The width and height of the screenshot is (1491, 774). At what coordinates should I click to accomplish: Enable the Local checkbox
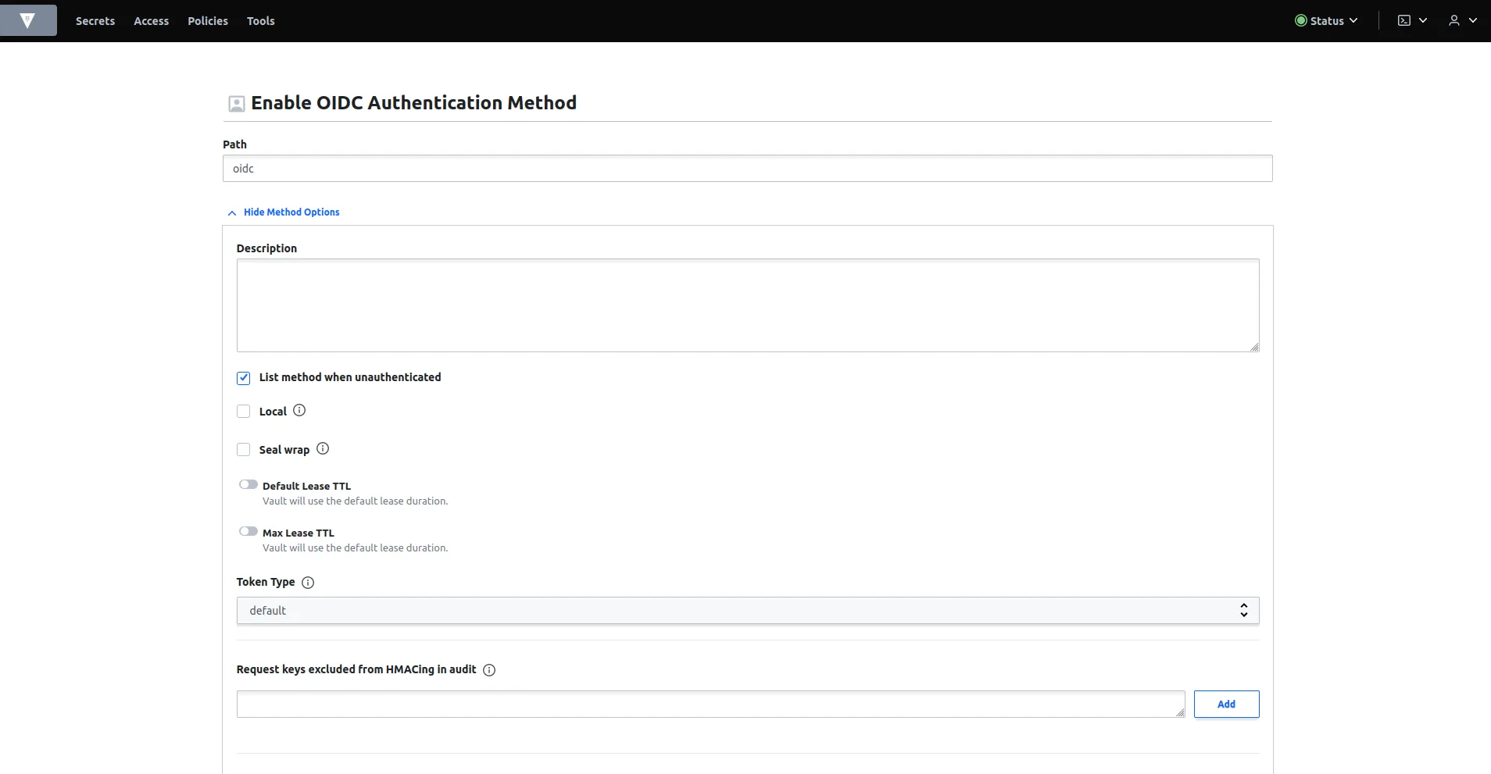tap(244, 412)
